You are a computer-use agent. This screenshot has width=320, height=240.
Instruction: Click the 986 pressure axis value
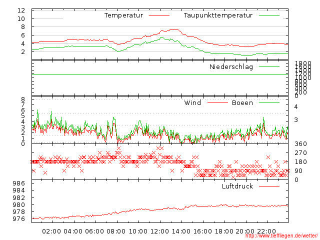click(19, 183)
